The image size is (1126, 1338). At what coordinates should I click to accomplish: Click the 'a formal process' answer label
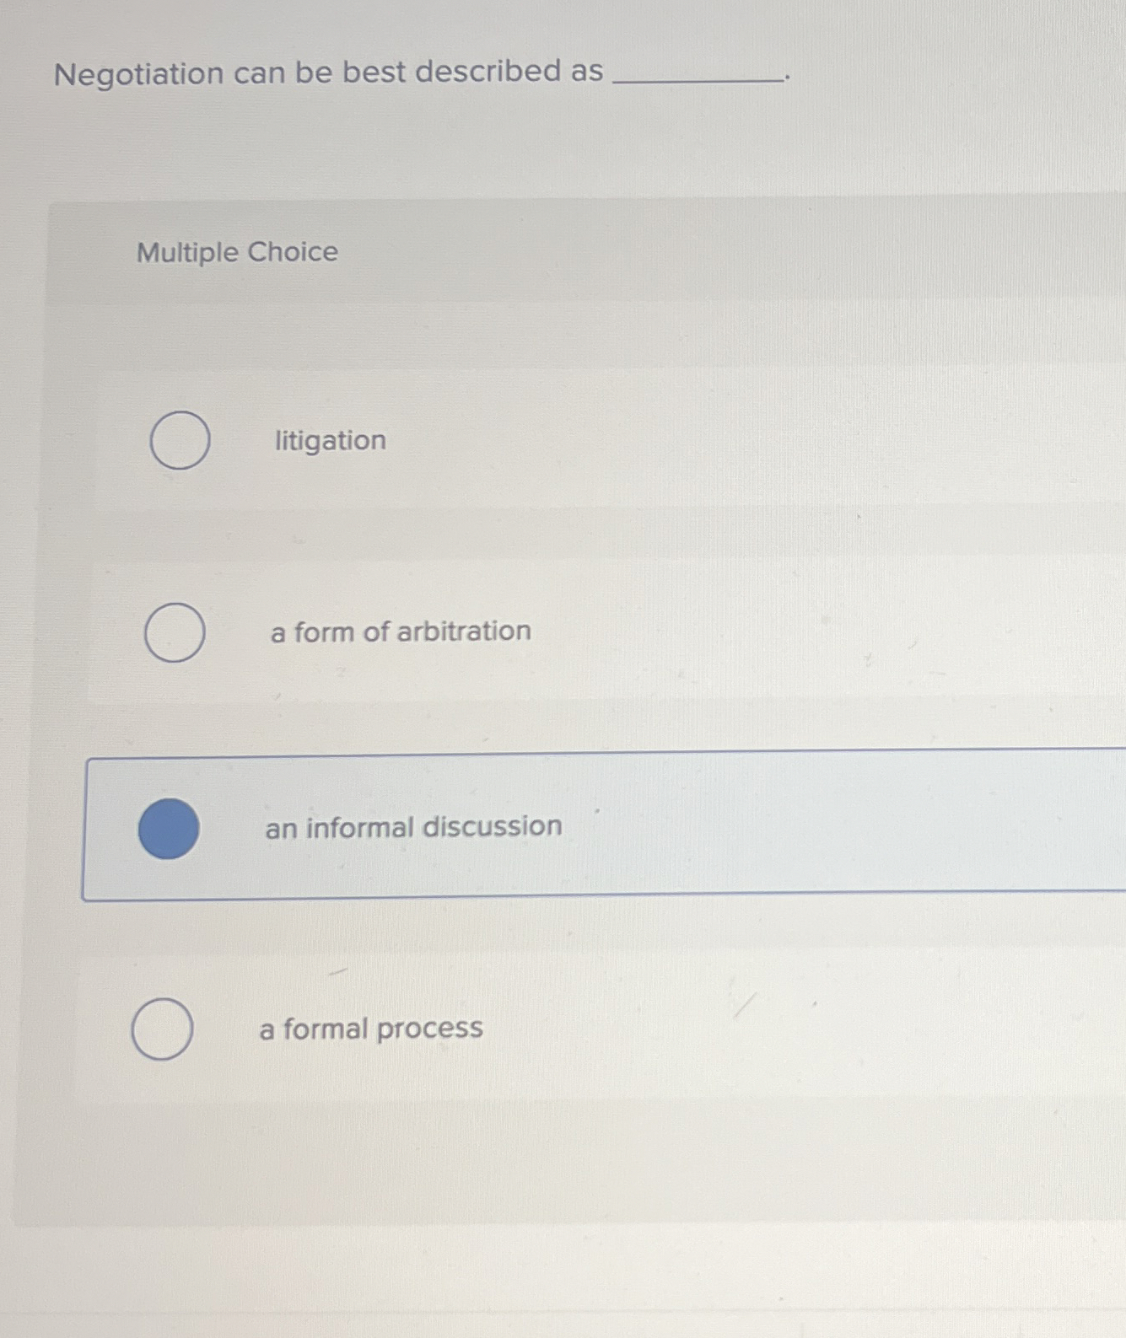pos(370,1029)
